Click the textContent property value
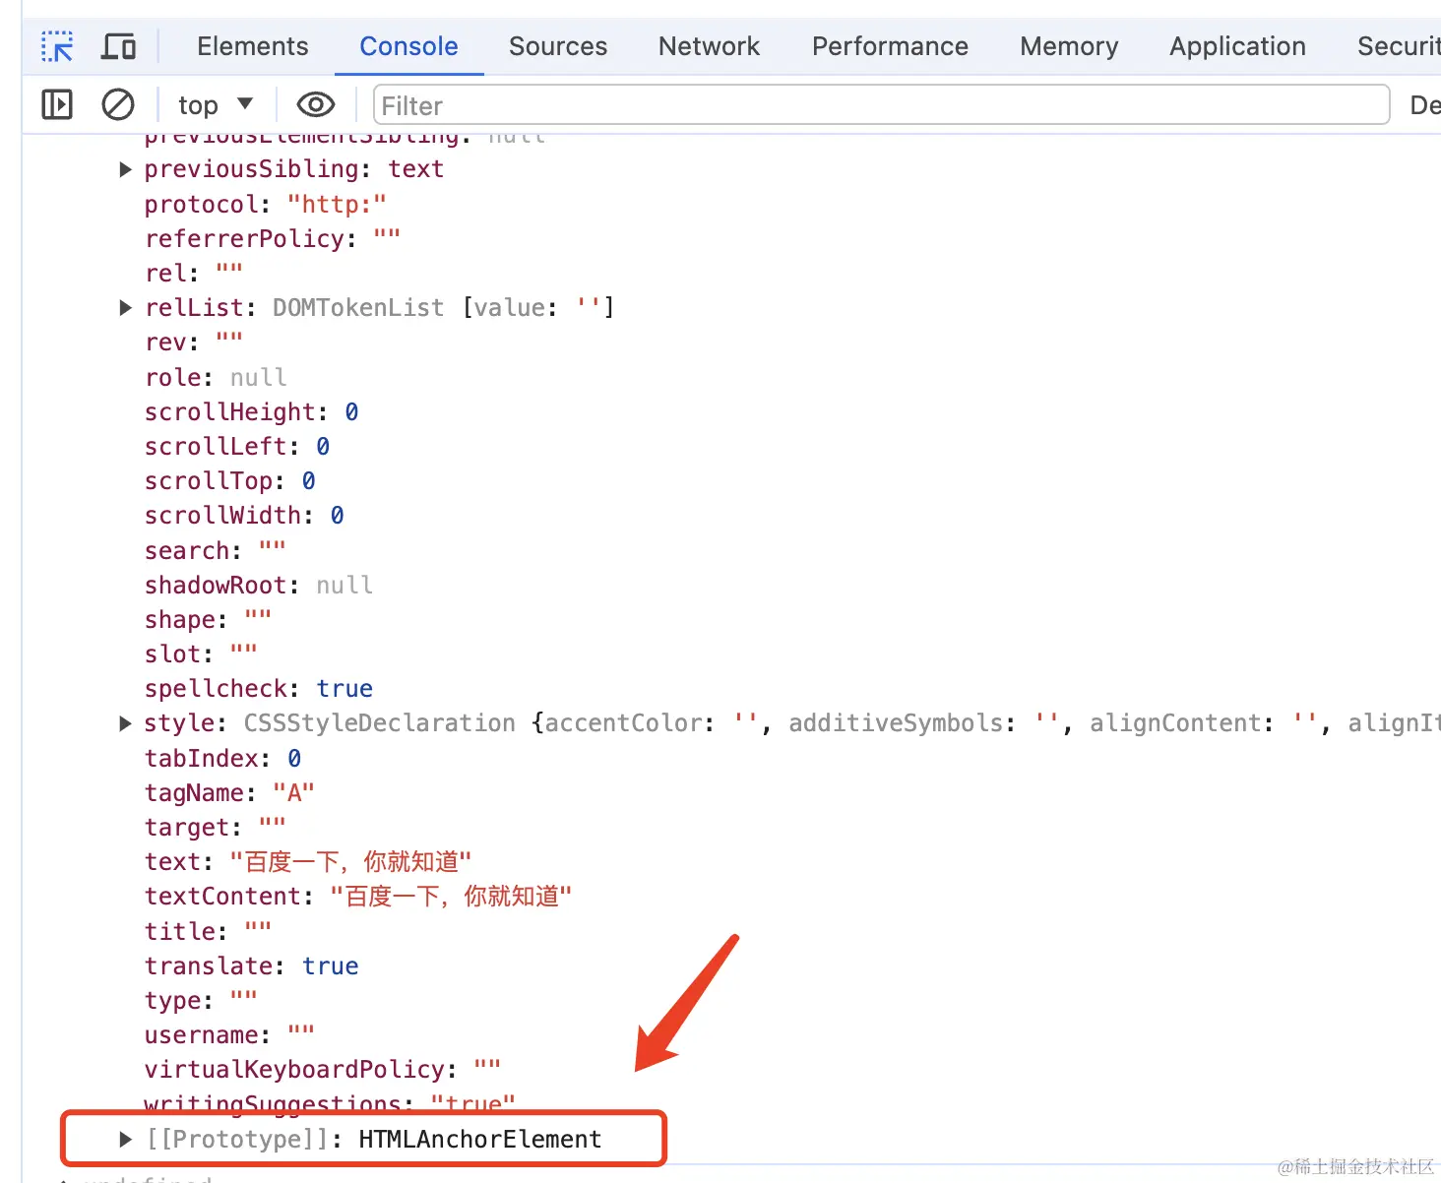The height and width of the screenshot is (1183, 1441). tap(451, 896)
